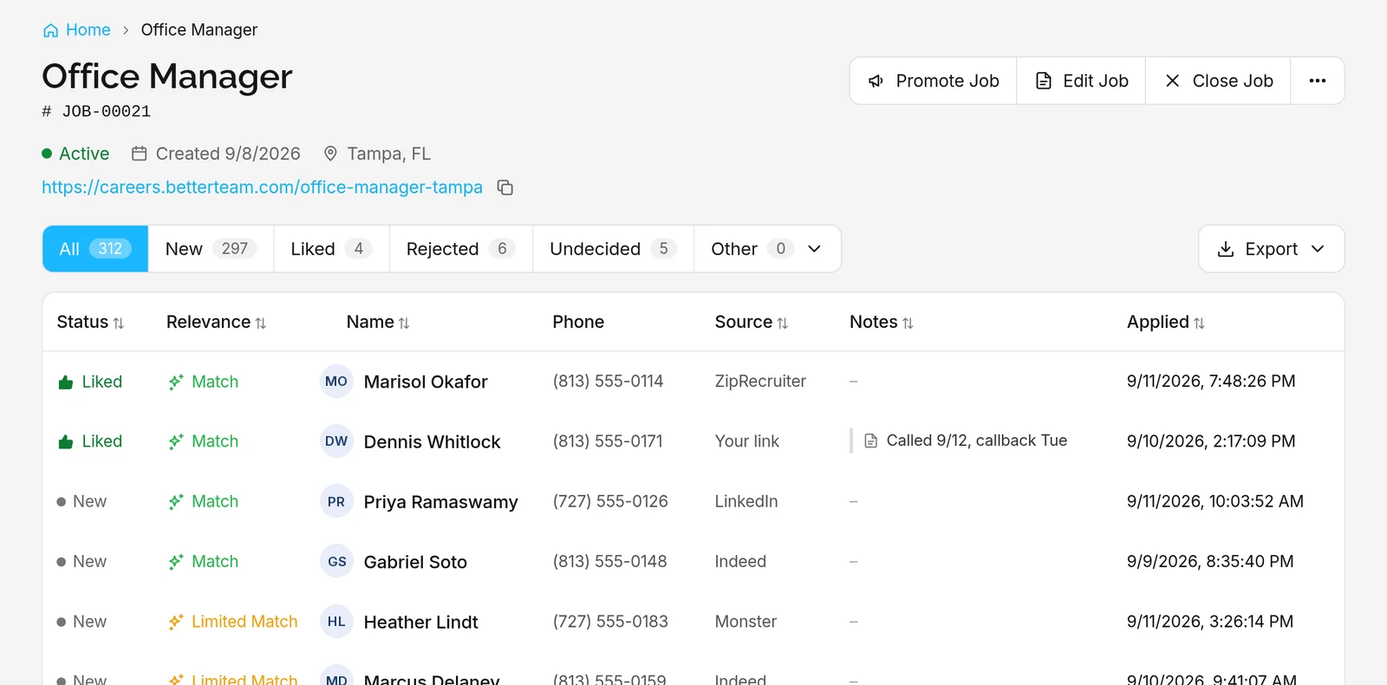Sort the Notes column header
This screenshot has width=1387, height=685.
click(882, 322)
